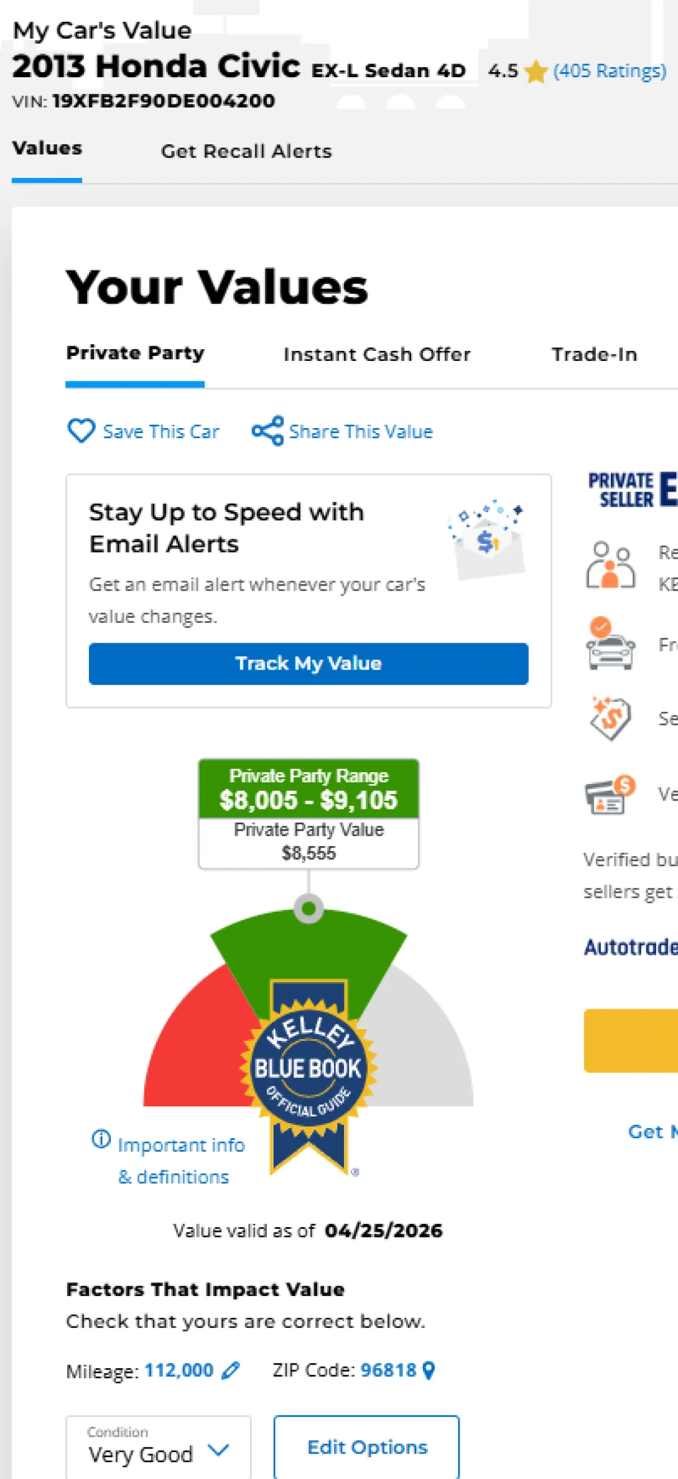The width and height of the screenshot is (678, 1479).
Task: Open the 405 Ratings link
Action: tap(610, 72)
